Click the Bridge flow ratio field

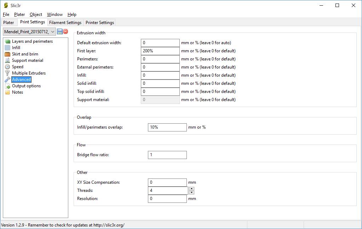pyautogui.click(x=167, y=155)
